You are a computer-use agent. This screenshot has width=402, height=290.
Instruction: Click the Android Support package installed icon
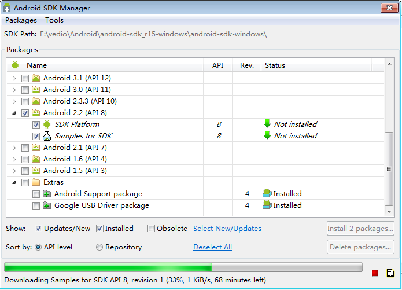(267, 193)
